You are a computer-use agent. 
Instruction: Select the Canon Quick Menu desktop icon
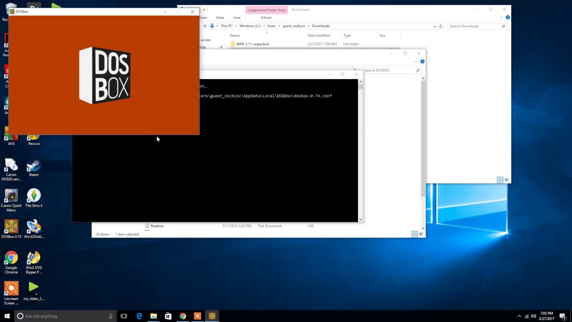pyautogui.click(x=11, y=201)
